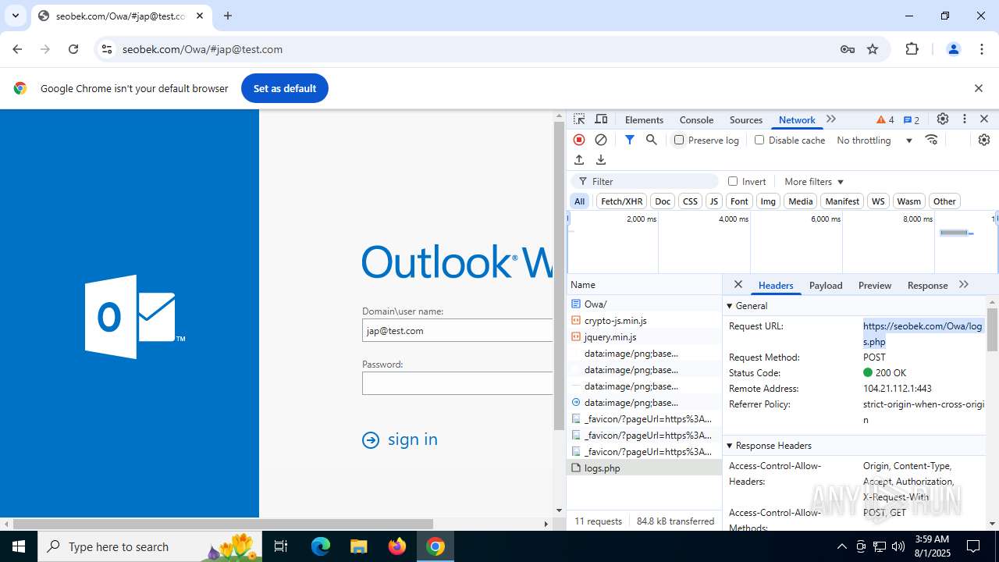Image resolution: width=999 pixels, height=562 pixels.
Task: Clear the network log
Action: tap(601, 140)
